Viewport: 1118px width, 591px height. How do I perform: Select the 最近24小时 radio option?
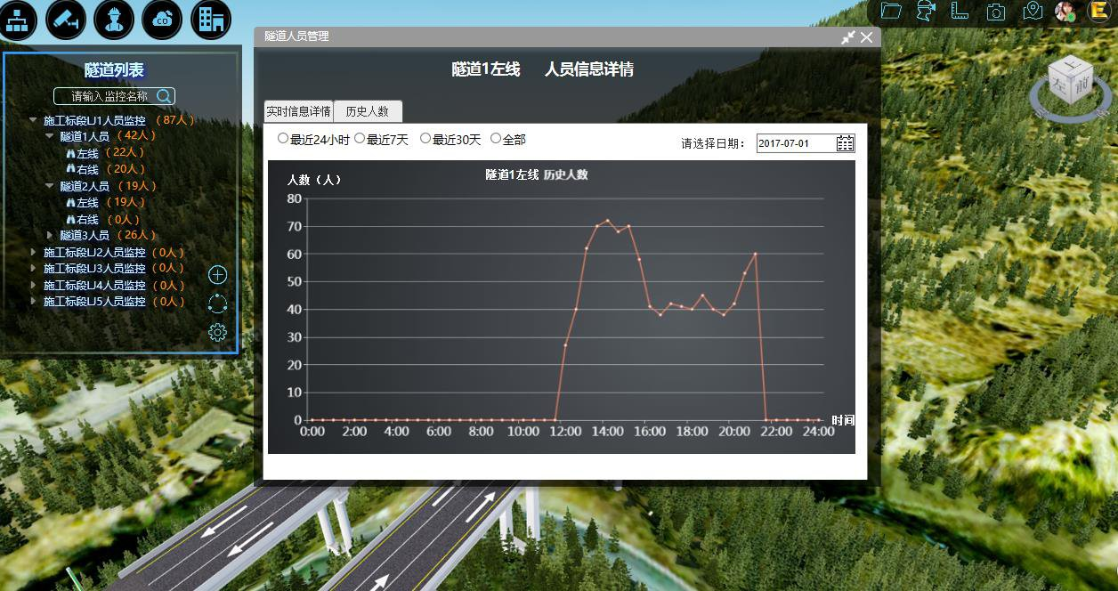point(283,138)
